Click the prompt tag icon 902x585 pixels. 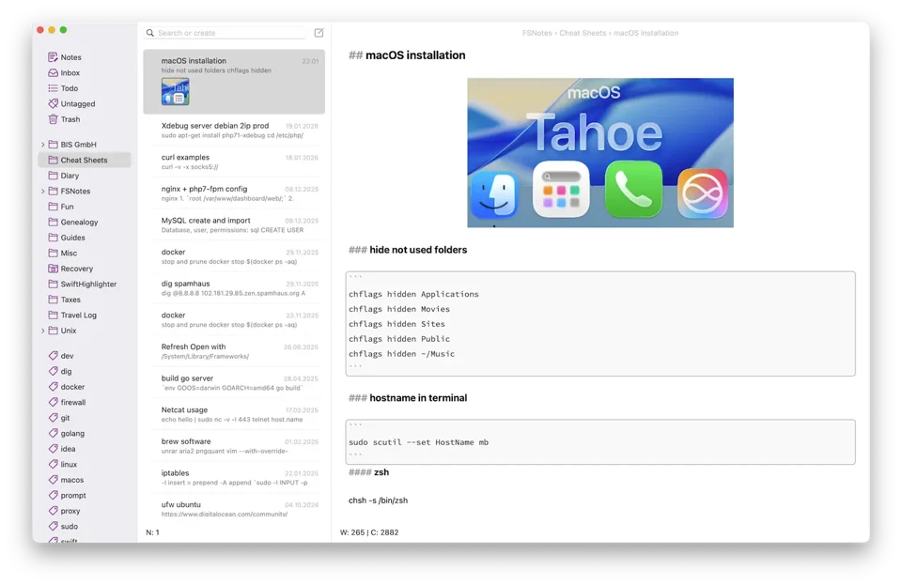(x=53, y=496)
